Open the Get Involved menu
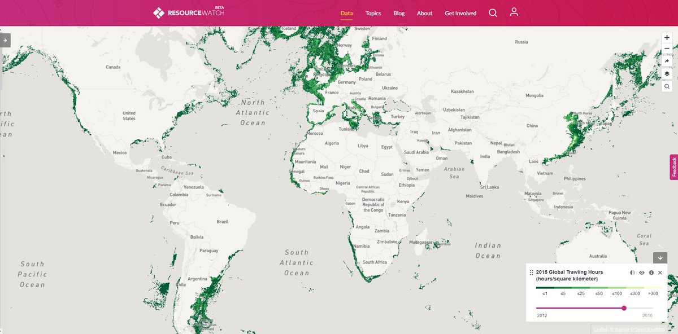This screenshot has width=678, height=334. point(460,13)
